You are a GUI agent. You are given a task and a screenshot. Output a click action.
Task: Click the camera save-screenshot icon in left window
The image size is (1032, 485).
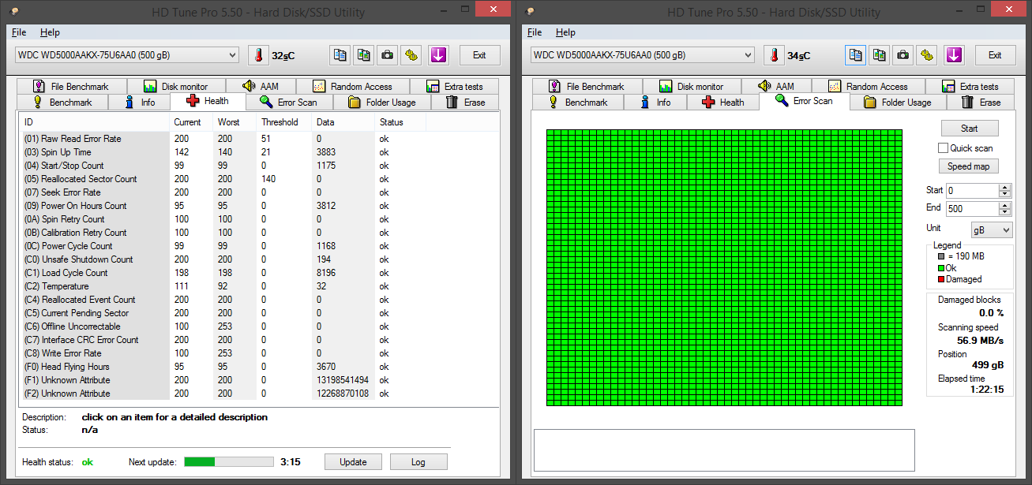tap(388, 55)
